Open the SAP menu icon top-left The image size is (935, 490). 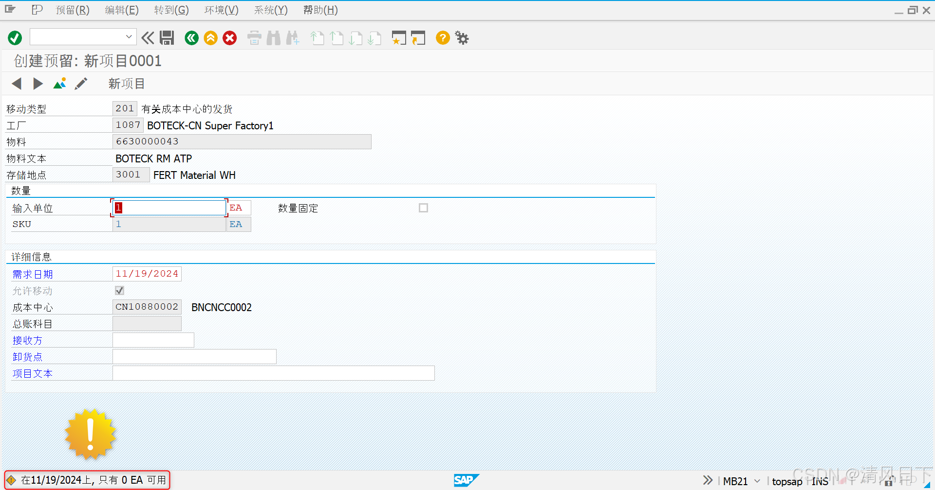(10, 9)
